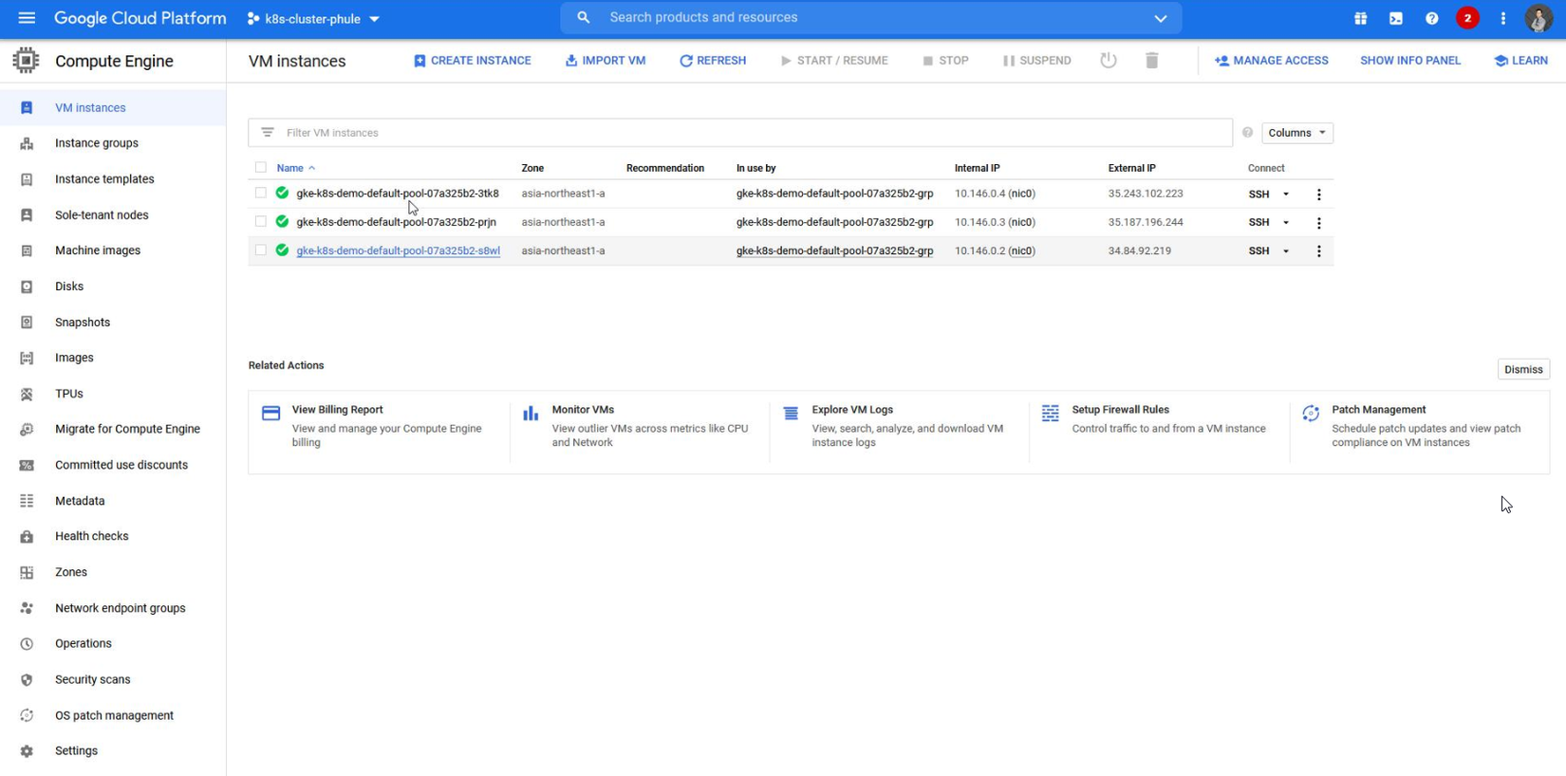
Task: Click the Explore VM Logs icon
Action: [x=791, y=413]
